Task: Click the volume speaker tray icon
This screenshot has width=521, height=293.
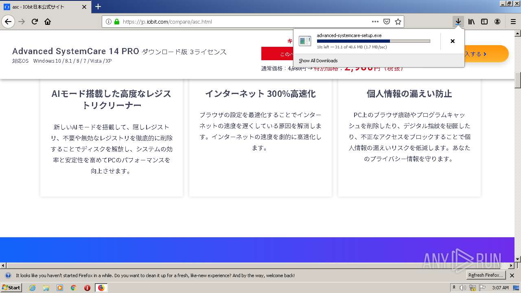Action: pos(463,288)
